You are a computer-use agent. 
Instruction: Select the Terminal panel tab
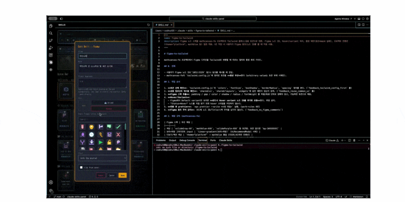pos(202,140)
